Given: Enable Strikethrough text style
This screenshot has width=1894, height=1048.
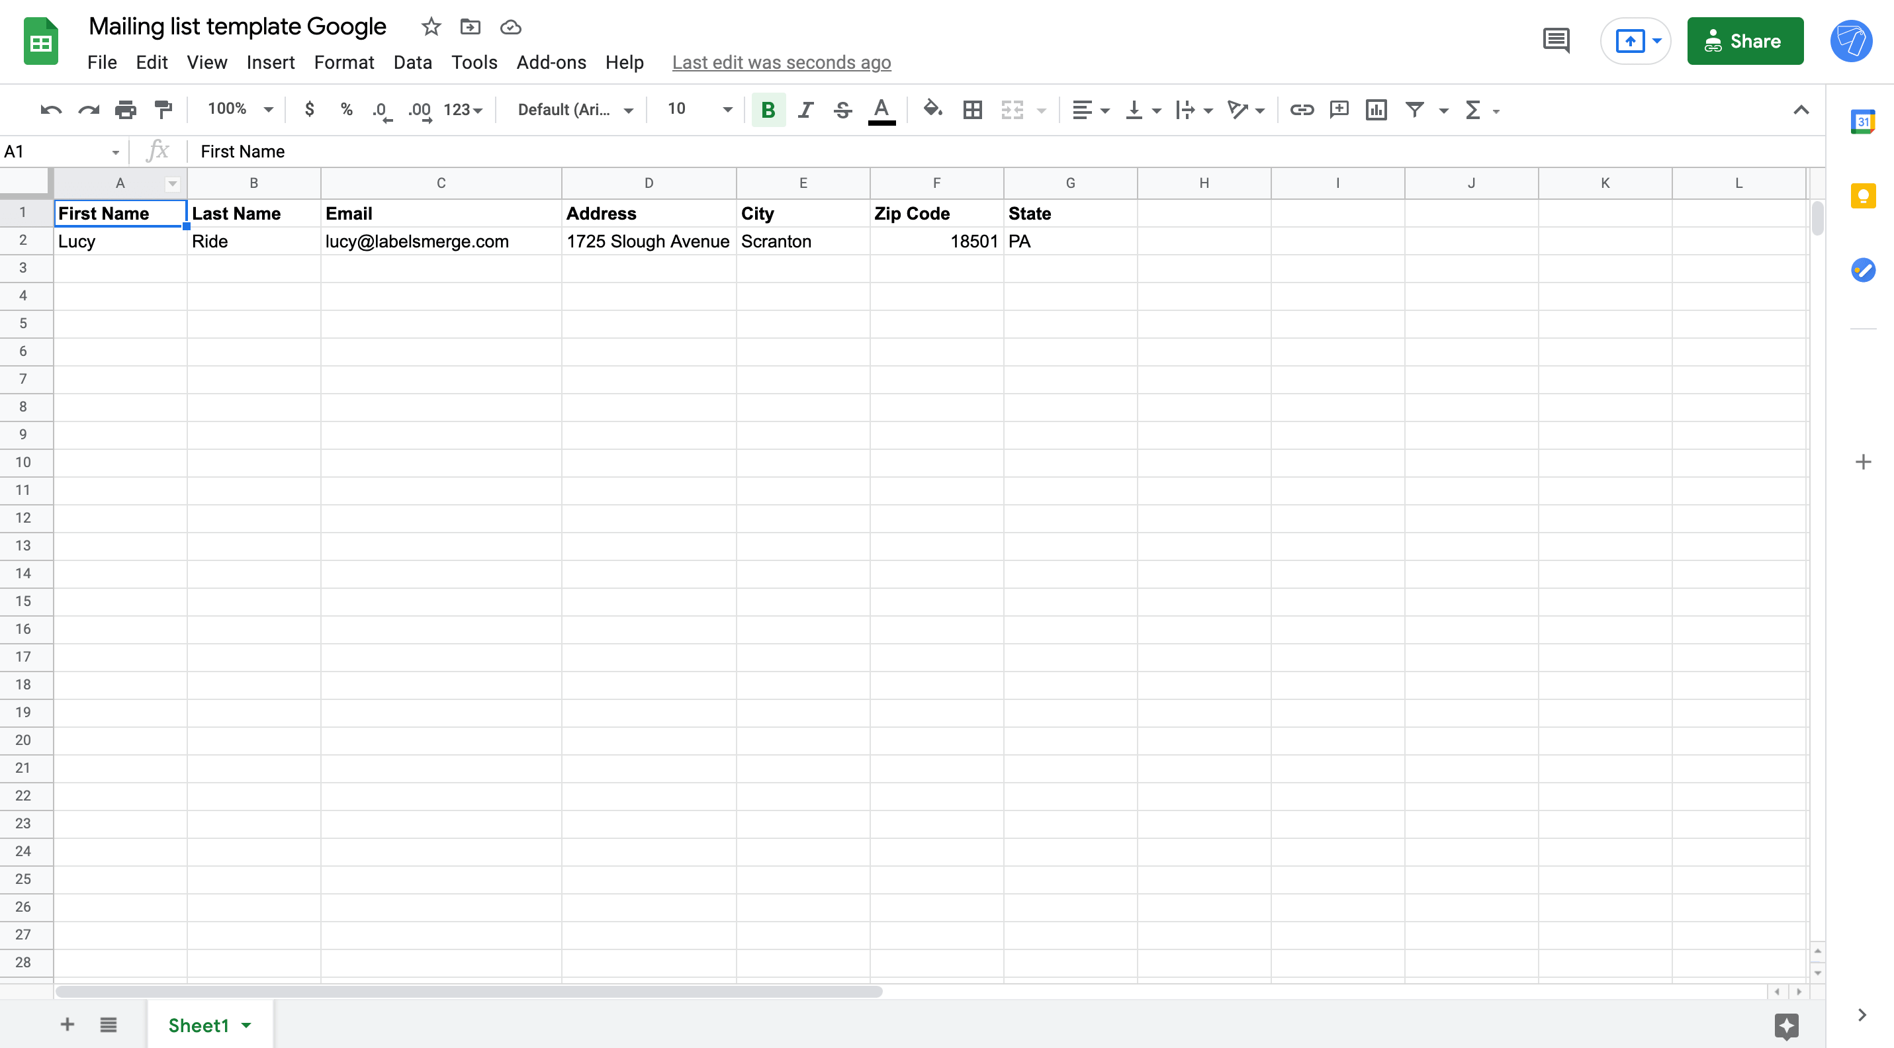Looking at the screenshot, I should (x=840, y=109).
